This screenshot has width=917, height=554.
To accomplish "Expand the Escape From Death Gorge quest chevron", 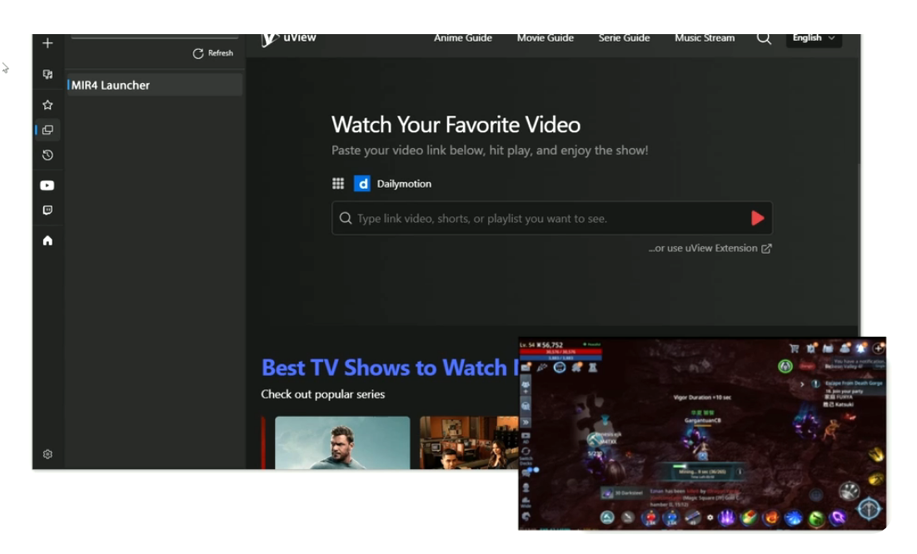I will pos(802,384).
